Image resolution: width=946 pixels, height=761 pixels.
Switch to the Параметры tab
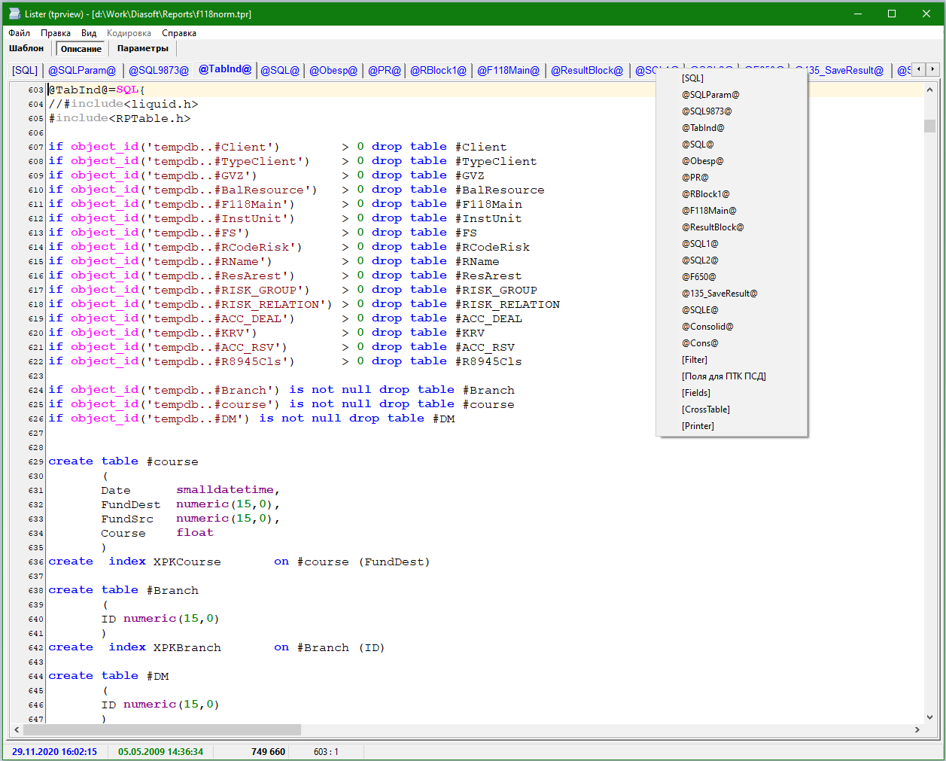point(142,48)
